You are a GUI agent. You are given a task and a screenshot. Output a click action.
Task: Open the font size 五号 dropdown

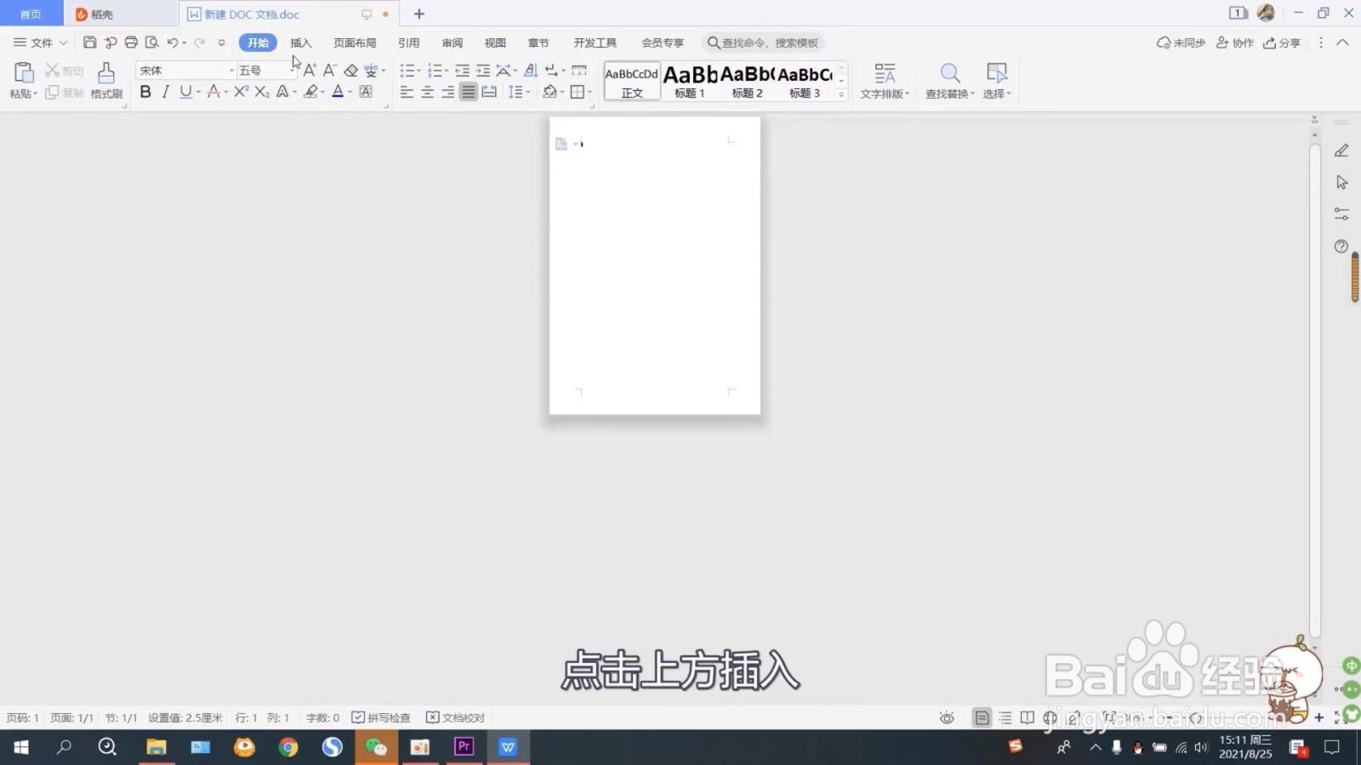[292, 71]
